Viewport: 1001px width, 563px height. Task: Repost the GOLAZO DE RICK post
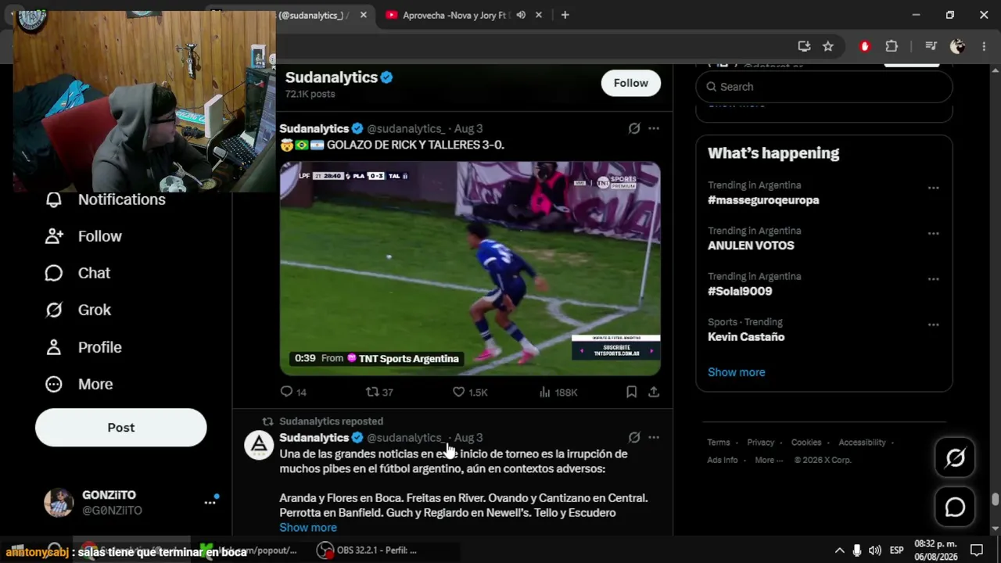click(379, 392)
